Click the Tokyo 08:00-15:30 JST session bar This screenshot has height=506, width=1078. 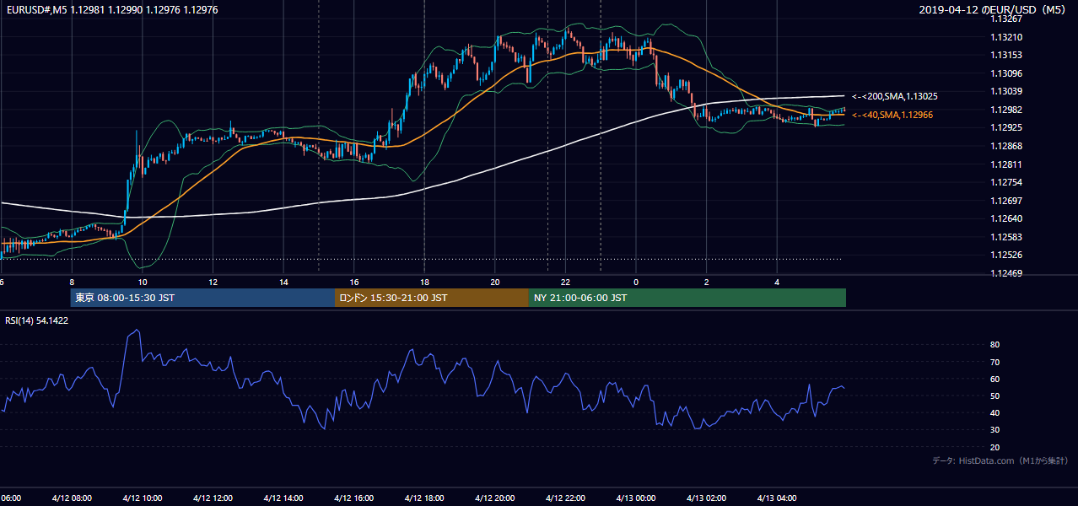tap(203, 298)
